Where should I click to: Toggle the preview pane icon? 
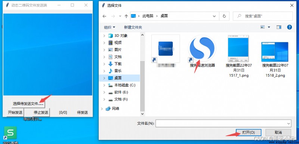(279, 27)
